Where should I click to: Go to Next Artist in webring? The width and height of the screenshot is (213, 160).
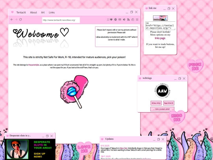[x=168, y=103]
